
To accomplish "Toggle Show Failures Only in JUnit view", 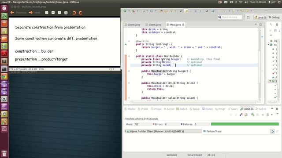I will 241,115.
